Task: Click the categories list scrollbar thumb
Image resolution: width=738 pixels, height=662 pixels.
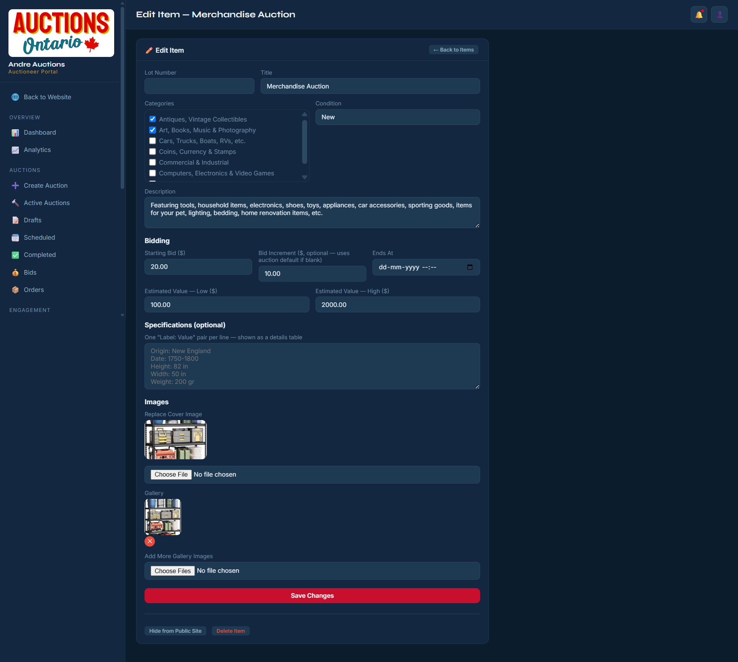Action: pos(304,142)
